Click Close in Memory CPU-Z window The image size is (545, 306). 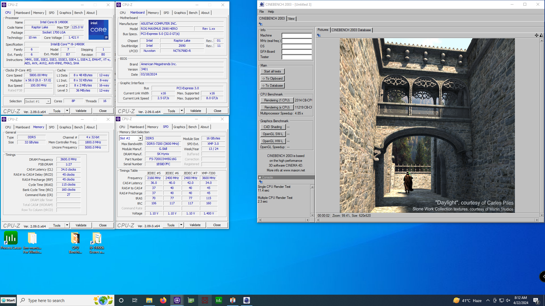[103, 225]
